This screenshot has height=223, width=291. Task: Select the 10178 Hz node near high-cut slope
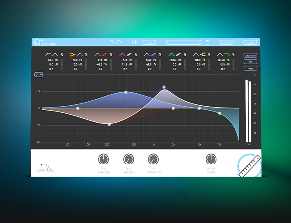tap(220, 113)
